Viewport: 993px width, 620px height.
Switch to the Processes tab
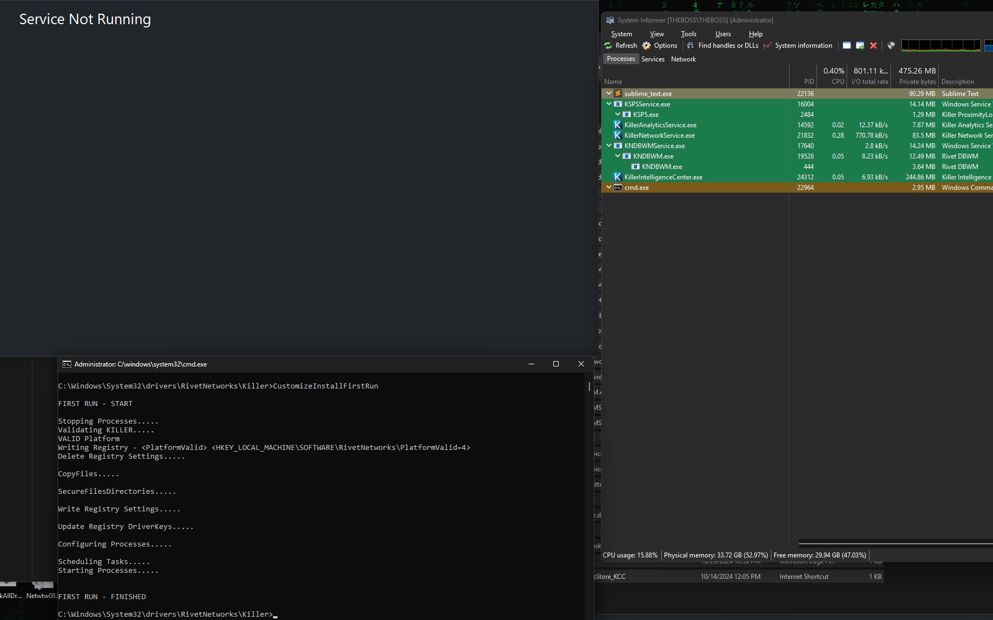621,59
